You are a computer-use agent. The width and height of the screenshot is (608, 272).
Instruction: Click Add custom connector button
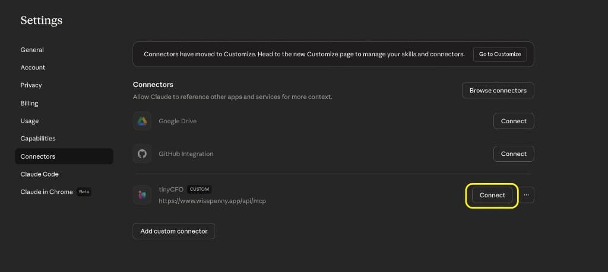pyautogui.click(x=174, y=231)
